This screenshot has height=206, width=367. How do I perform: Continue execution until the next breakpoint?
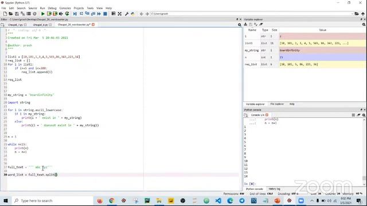coord(99,14)
